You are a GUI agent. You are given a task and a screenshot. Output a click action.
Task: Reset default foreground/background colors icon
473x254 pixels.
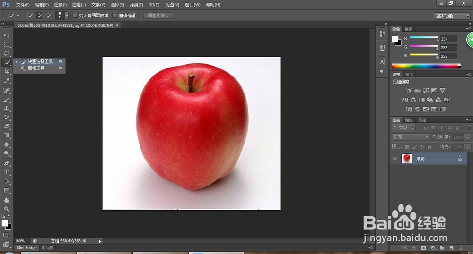(3, 216)
